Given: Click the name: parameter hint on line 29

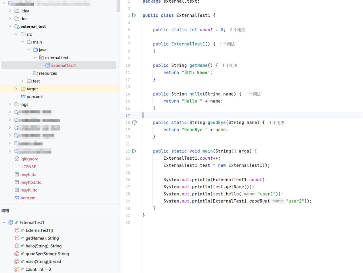Looking at the screenshot, I should click(x=278, y=201).
